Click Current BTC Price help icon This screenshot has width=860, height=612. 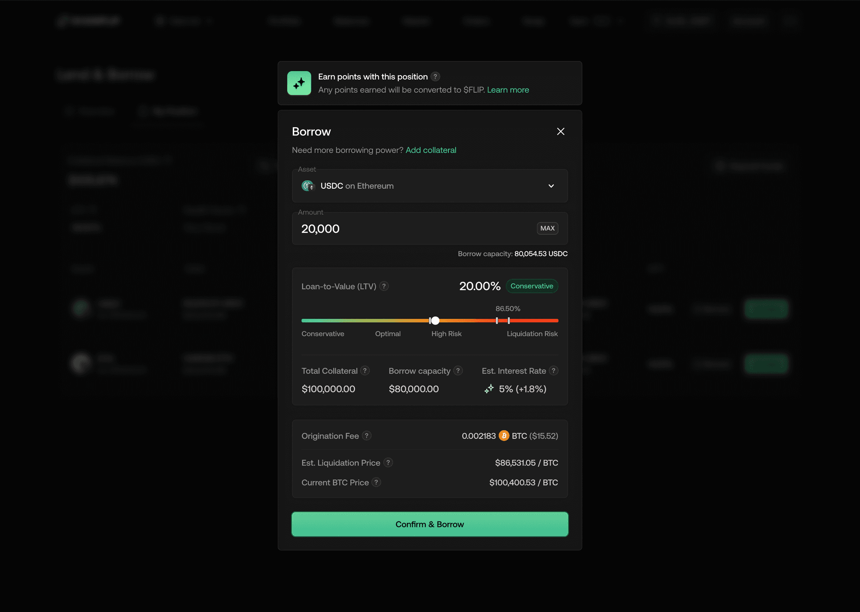[x=376, y=482]
